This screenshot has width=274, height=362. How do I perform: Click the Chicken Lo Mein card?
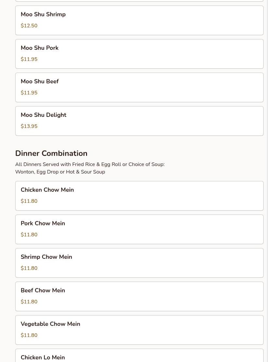point(139,356)
